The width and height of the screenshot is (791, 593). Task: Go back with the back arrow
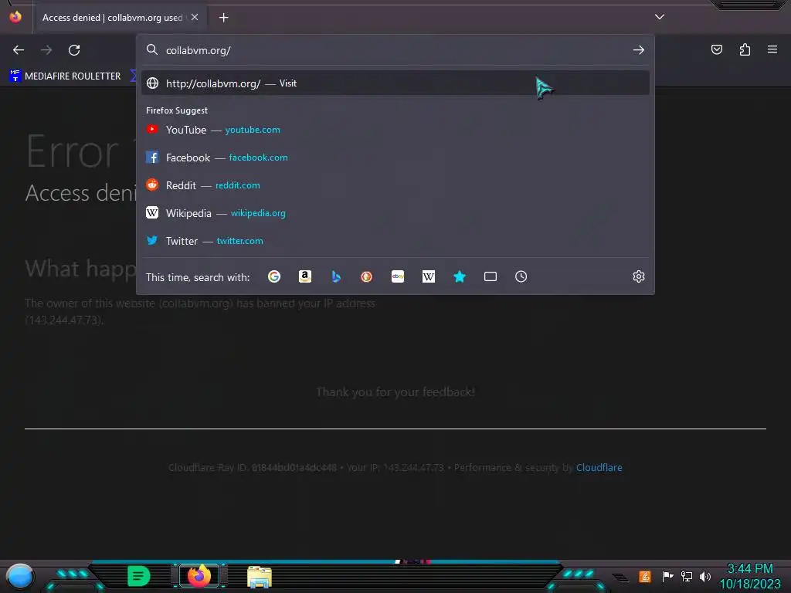(x=19, y=50)
